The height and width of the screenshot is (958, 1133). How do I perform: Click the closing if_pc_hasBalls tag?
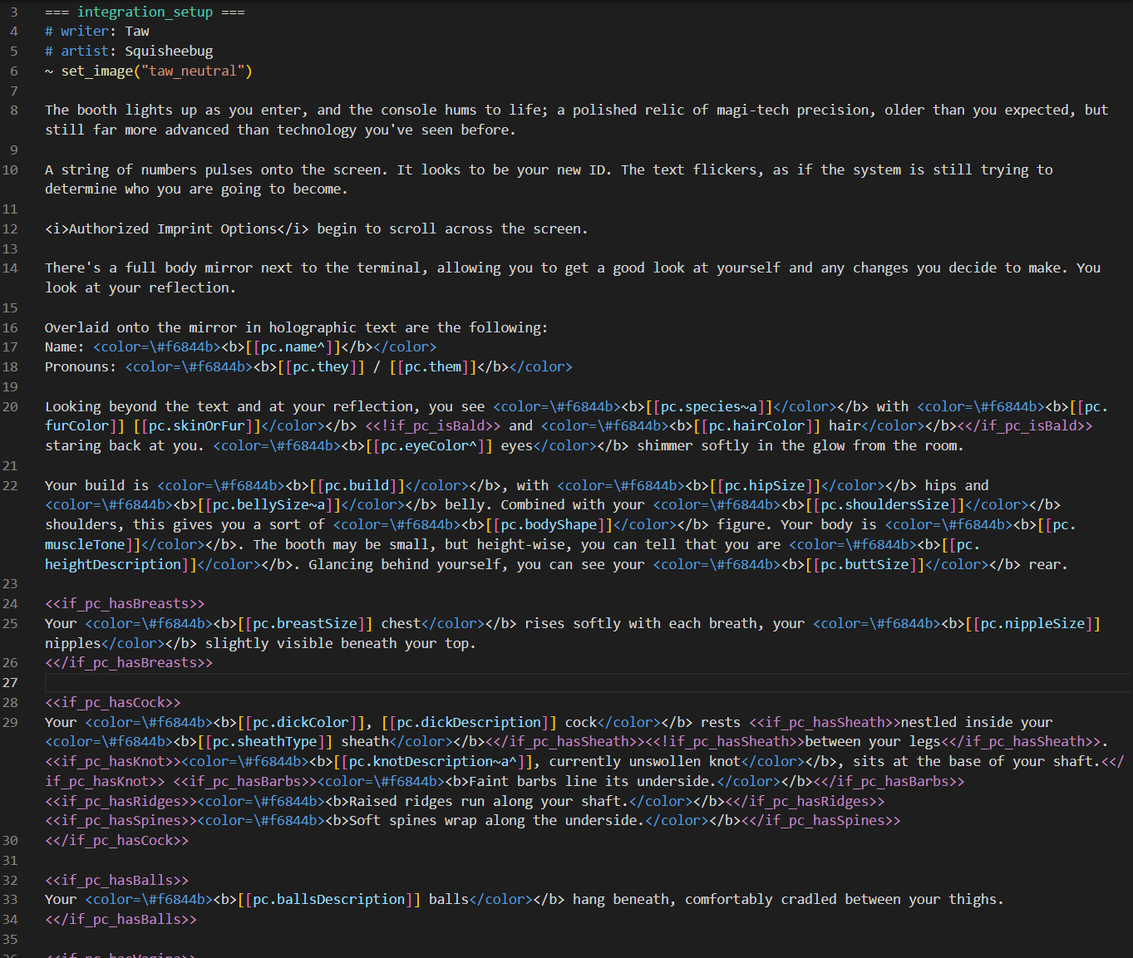click(121, 920)
